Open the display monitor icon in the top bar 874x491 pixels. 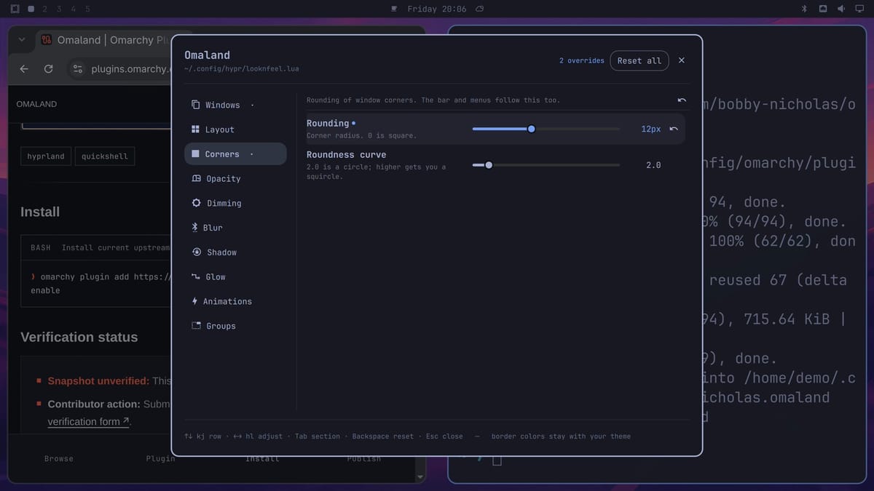pyautogui.click(x=859, y=9)
